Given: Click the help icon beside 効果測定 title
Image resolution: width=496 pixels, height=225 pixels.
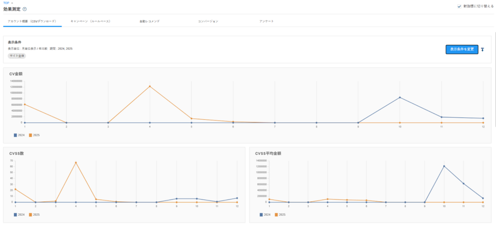Looking at the screenshot, I should click(x=25, y=9).
